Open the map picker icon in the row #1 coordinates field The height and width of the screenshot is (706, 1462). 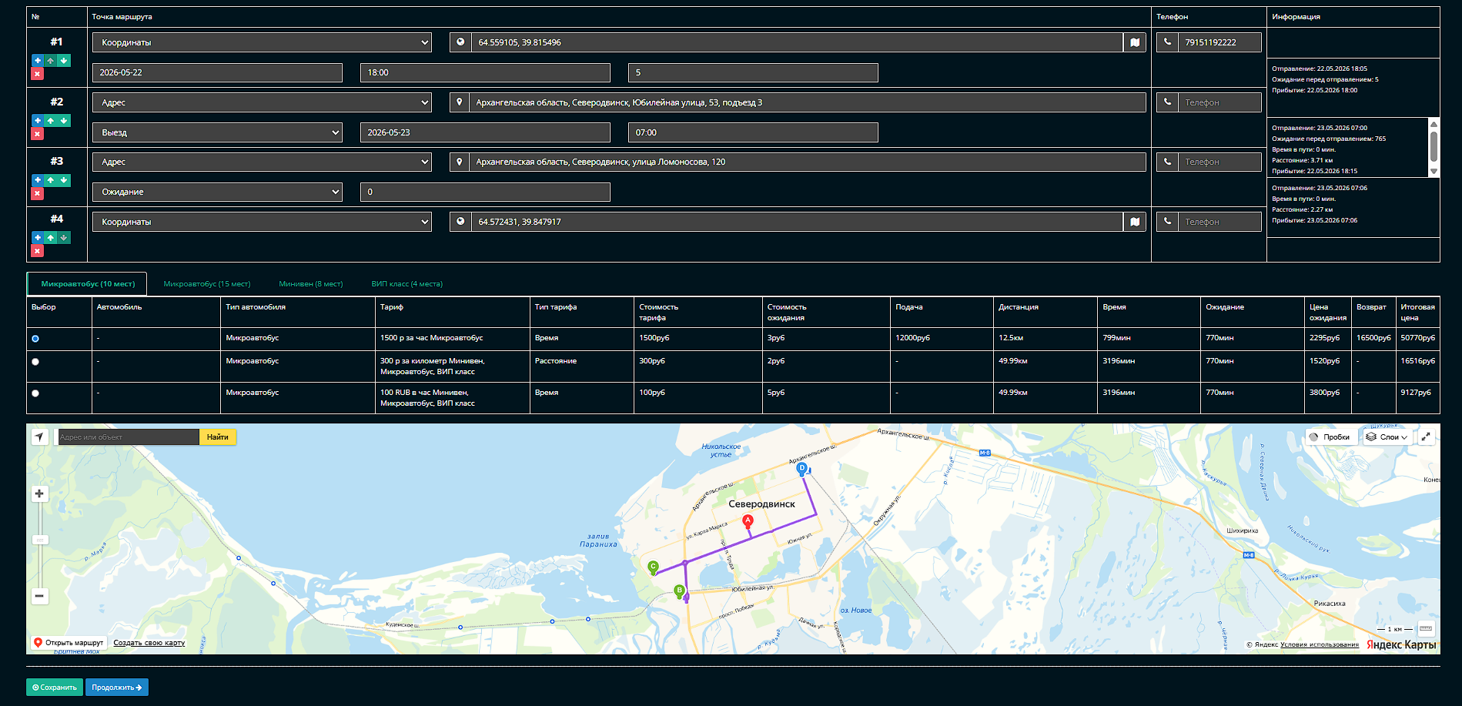[1135, 42]
